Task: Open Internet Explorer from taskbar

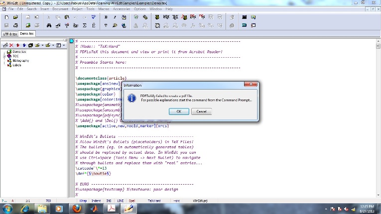Action: [x=24, y=209]
